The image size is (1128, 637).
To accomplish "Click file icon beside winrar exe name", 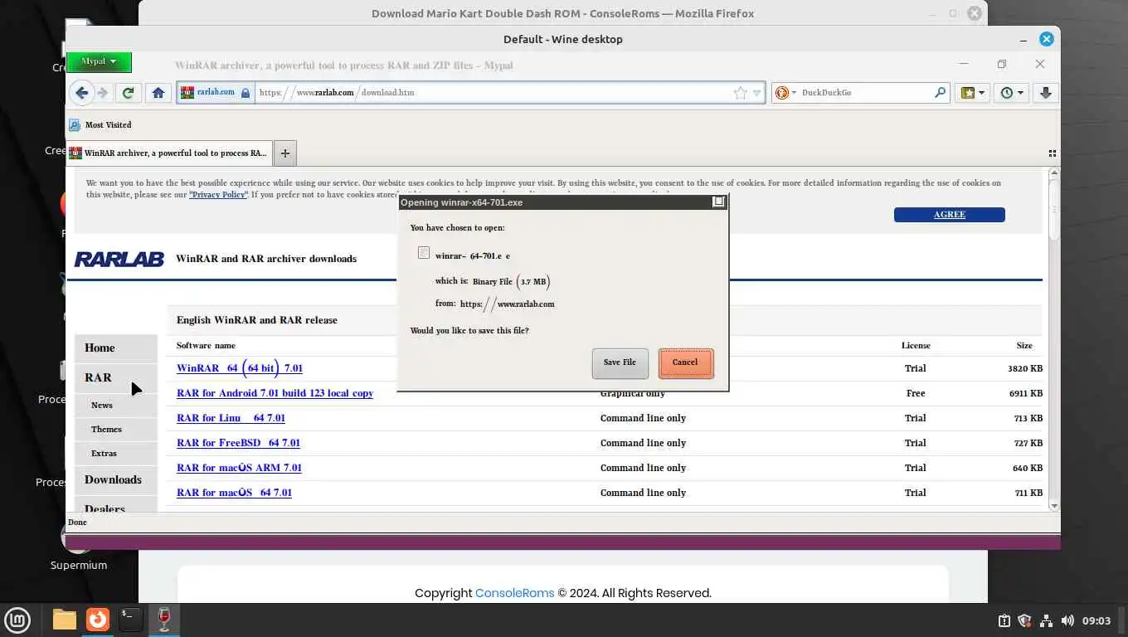I will pyautogui.click(x=424, y=253).
